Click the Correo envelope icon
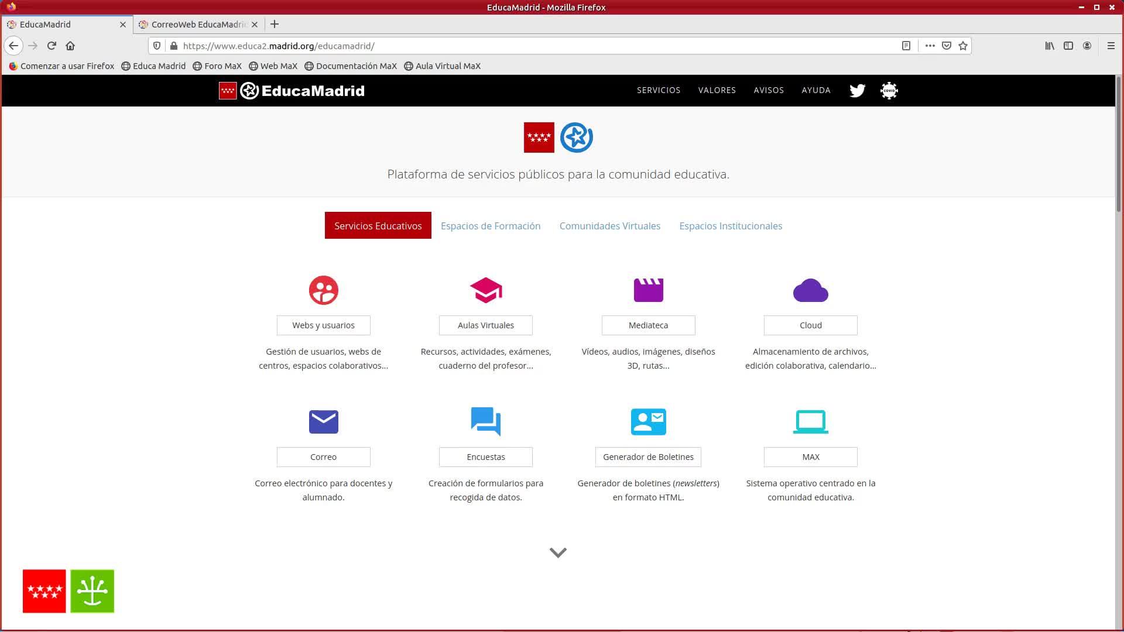The image size is (1124, 632). click(x=323, y=421)
